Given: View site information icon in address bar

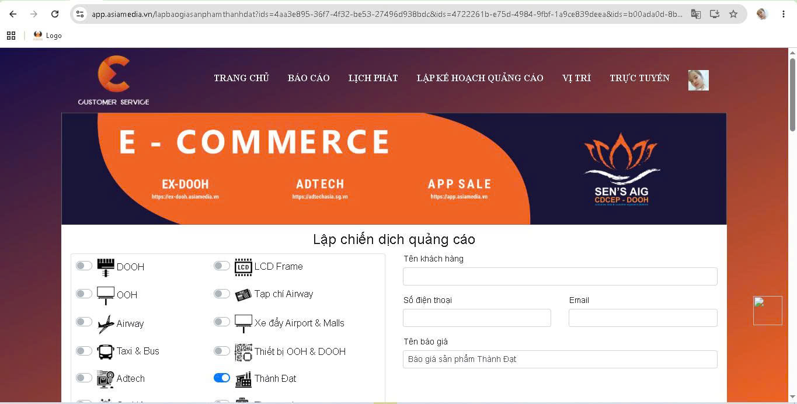Looking at the screenshot, I should pos(81,14).
